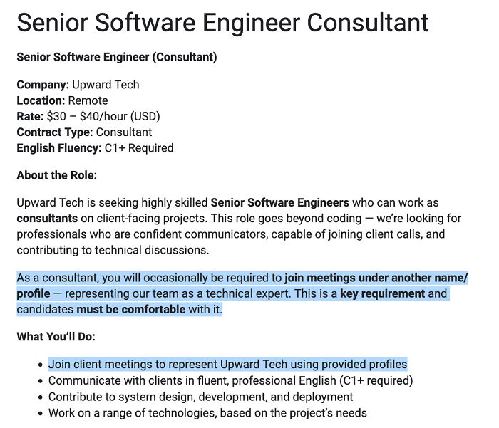Click the Work on a range of technologies bullet

[x=207, y=413]
